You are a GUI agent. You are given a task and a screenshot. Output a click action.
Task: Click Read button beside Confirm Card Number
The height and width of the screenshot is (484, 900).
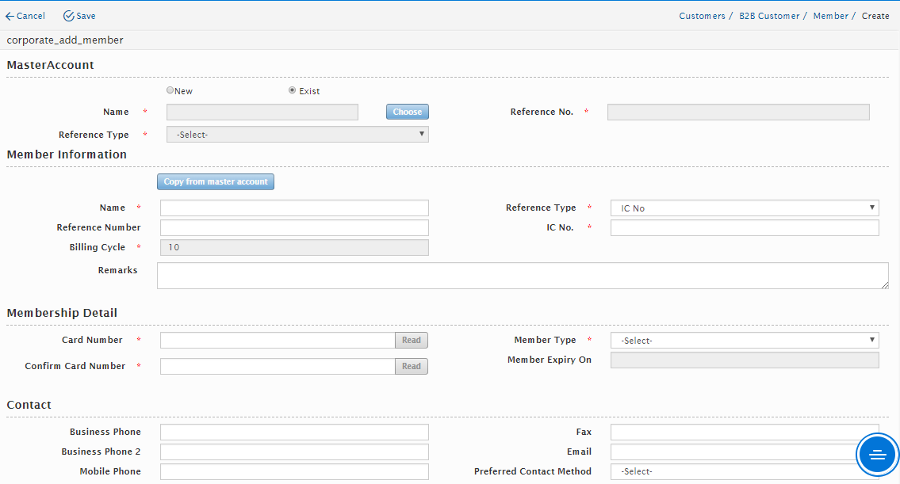tap(411, 367)
